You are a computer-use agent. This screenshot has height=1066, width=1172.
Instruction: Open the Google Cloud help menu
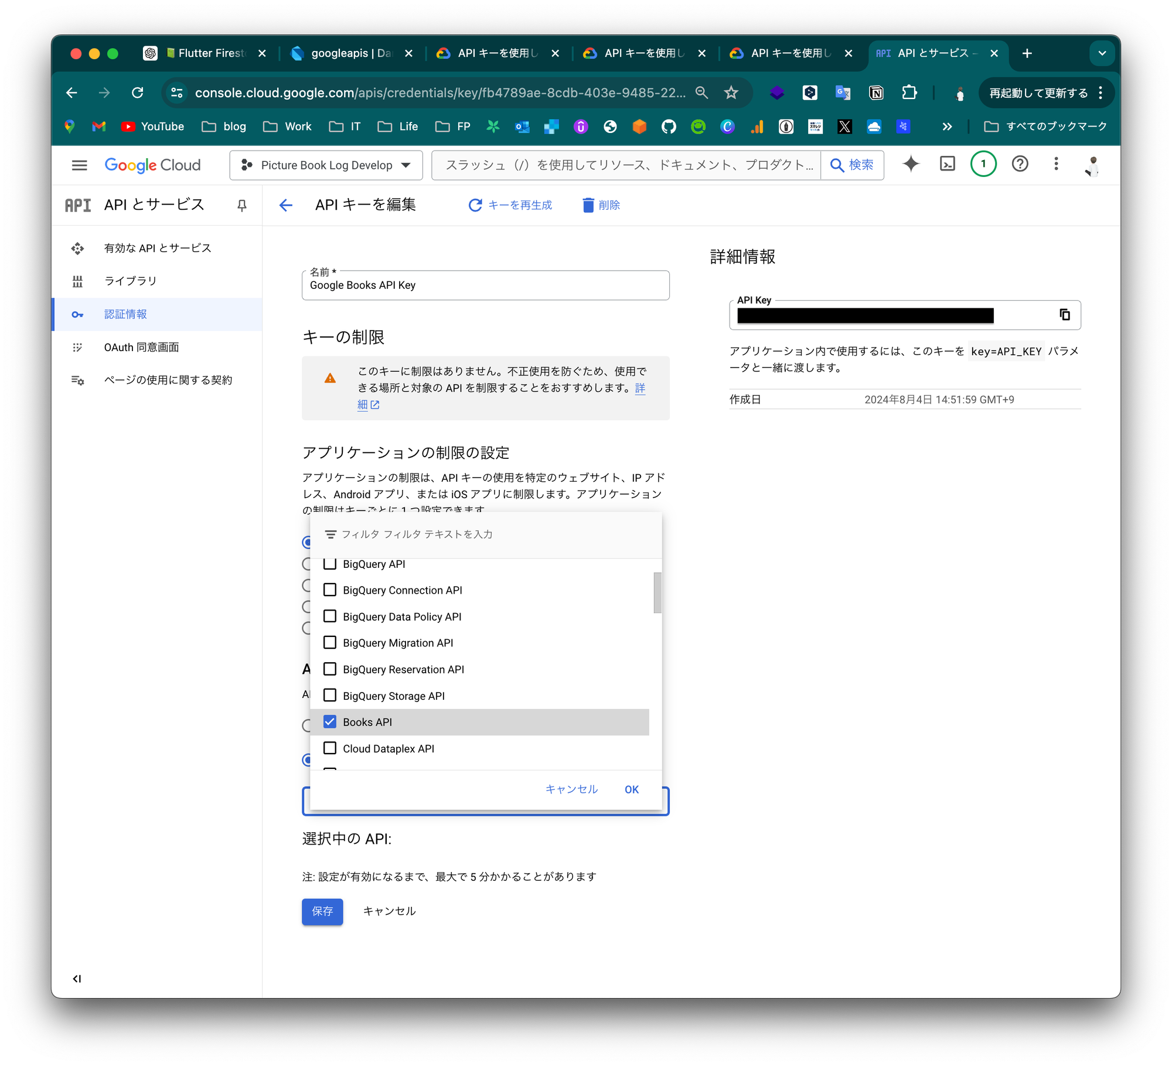[x=1020, y=165]
